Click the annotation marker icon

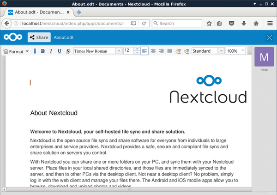click(x=35, y=51)
